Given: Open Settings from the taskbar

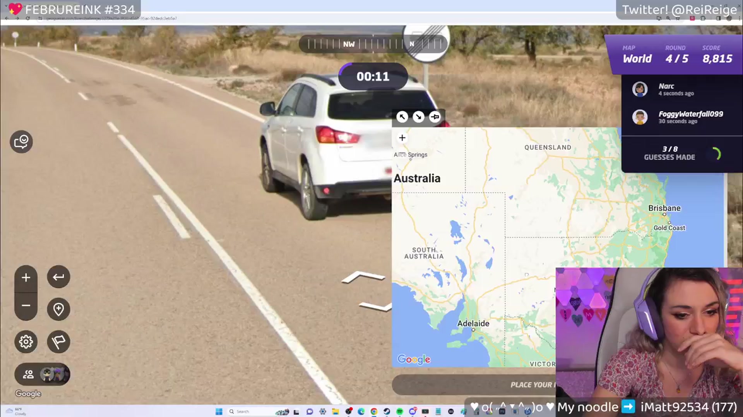Looking at the screenshot, I should click(323, 412).
